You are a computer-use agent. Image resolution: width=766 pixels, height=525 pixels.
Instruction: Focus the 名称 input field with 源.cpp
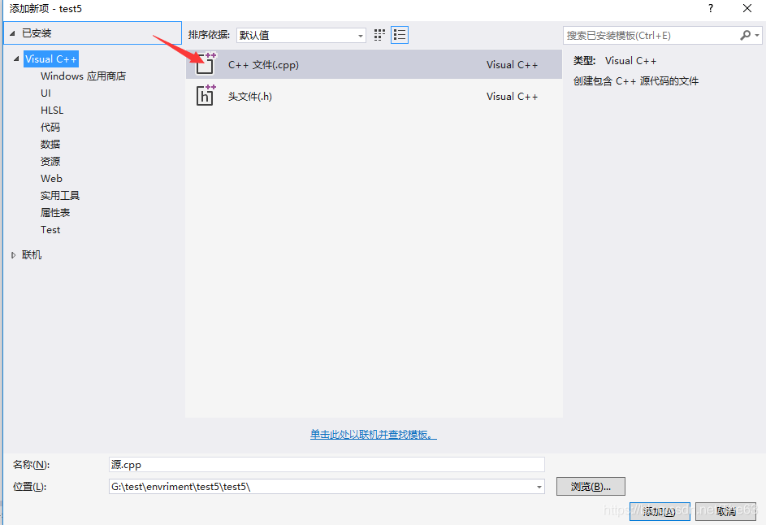coord(327,464)
